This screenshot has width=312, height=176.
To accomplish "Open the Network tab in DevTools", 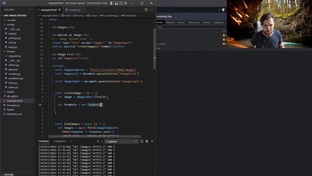I will [170, 22].
